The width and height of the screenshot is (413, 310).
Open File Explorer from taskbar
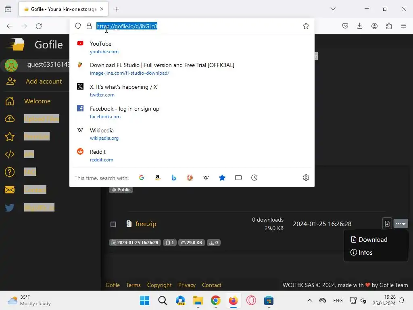coord(198,300)
